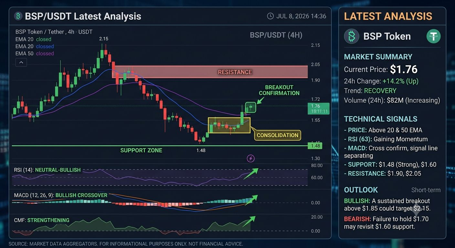The height and width of the screenshot is (248, 455).
Task: Click the 60.00 RSI scale value
Action: pos(316,177)
